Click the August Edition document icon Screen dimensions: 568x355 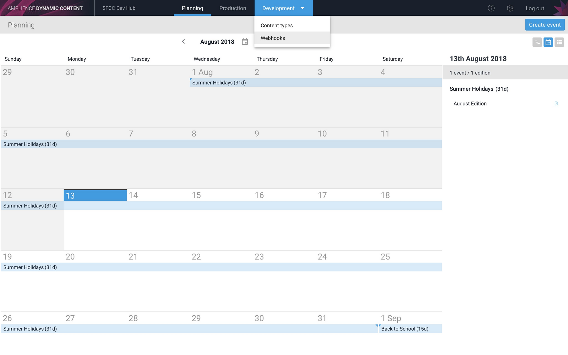(556, 104)
